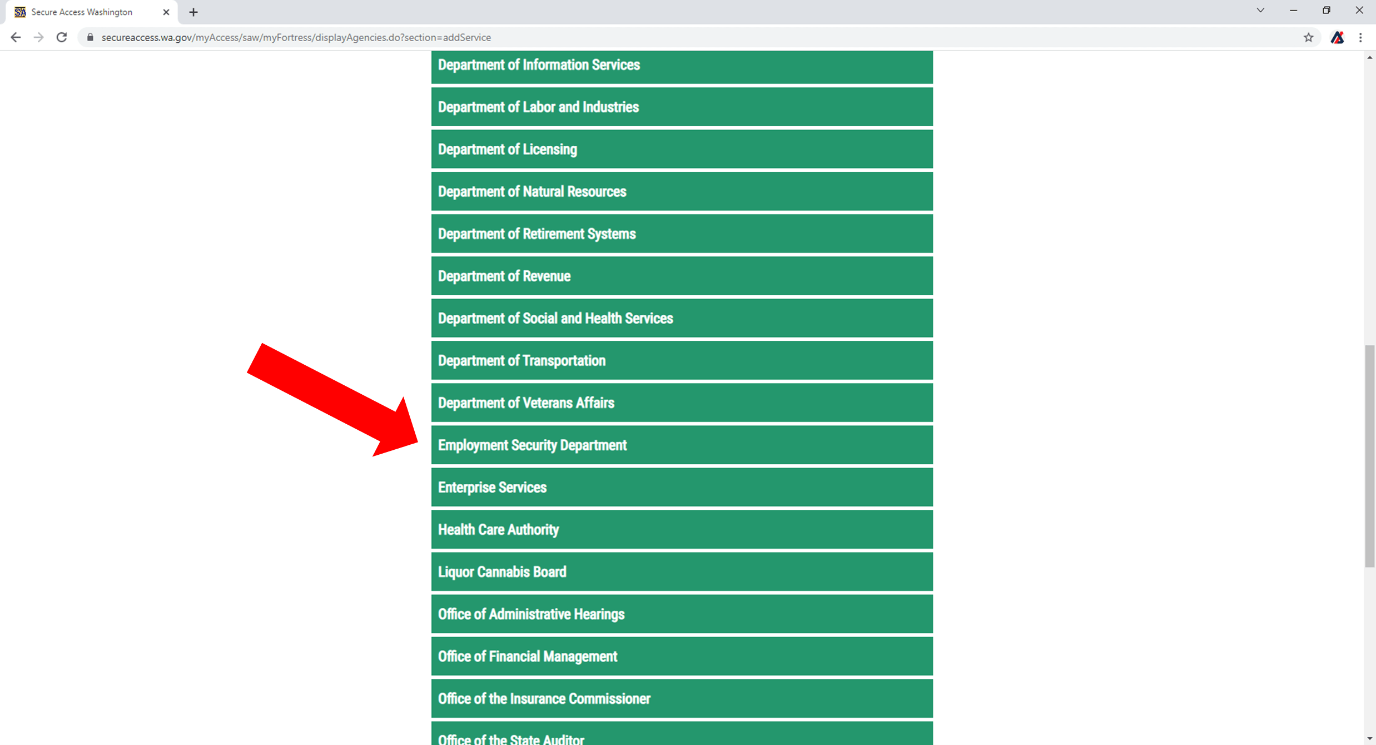Open Health Care Authority services

tap(682, 529)
